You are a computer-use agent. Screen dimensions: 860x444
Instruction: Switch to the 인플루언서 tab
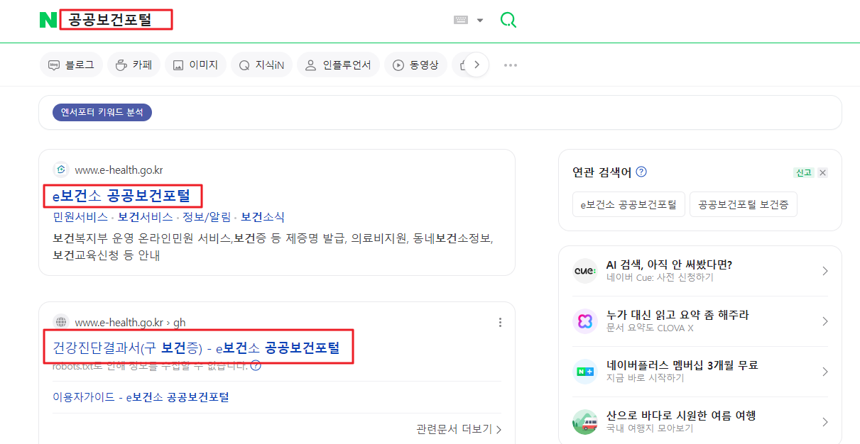coord(338,65)
